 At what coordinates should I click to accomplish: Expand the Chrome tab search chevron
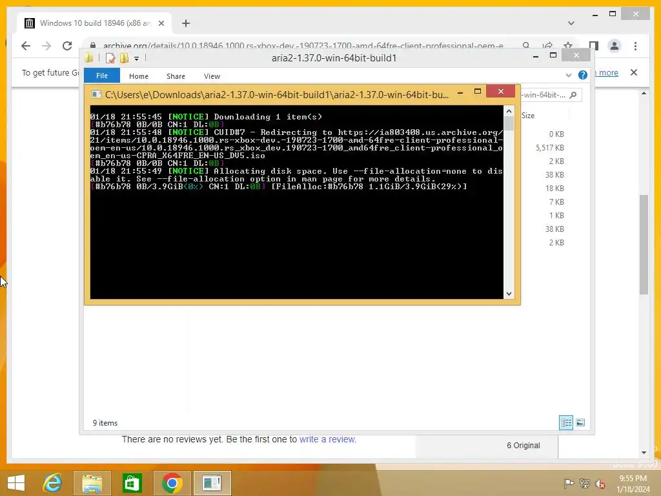tap(571, 23)
